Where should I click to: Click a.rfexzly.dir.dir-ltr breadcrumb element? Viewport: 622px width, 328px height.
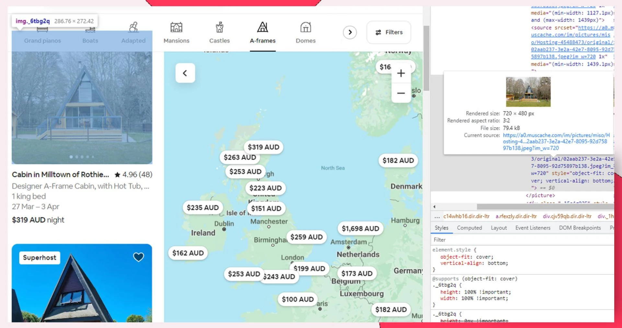[516, 216]
